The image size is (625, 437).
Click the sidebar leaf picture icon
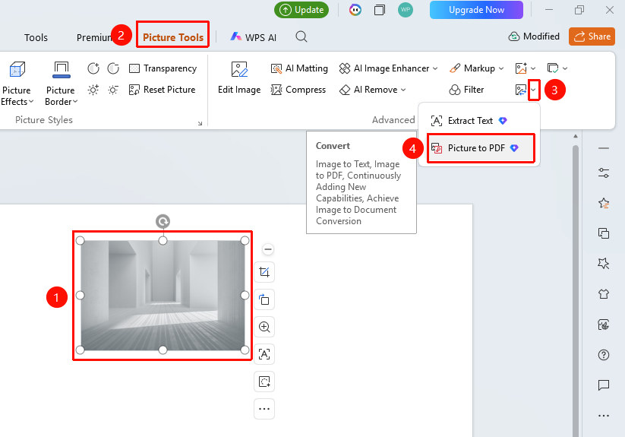point(604,325)
